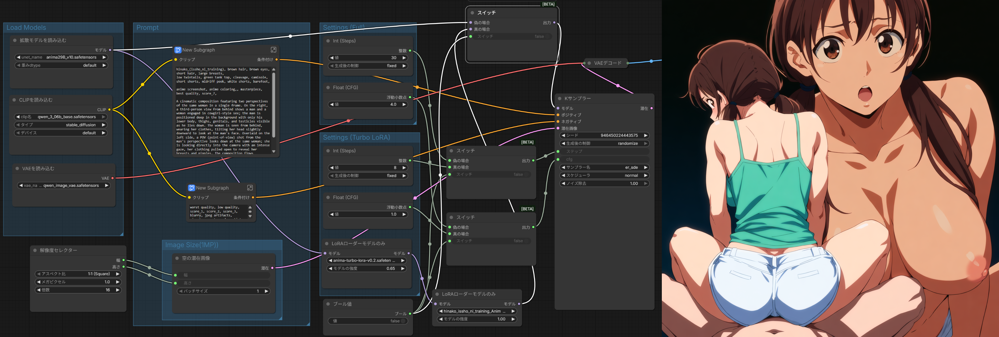Select the Image Size(1MP) group title
Image resolution: width=999 pixels, height=337 pixels.
pos(192,245)
